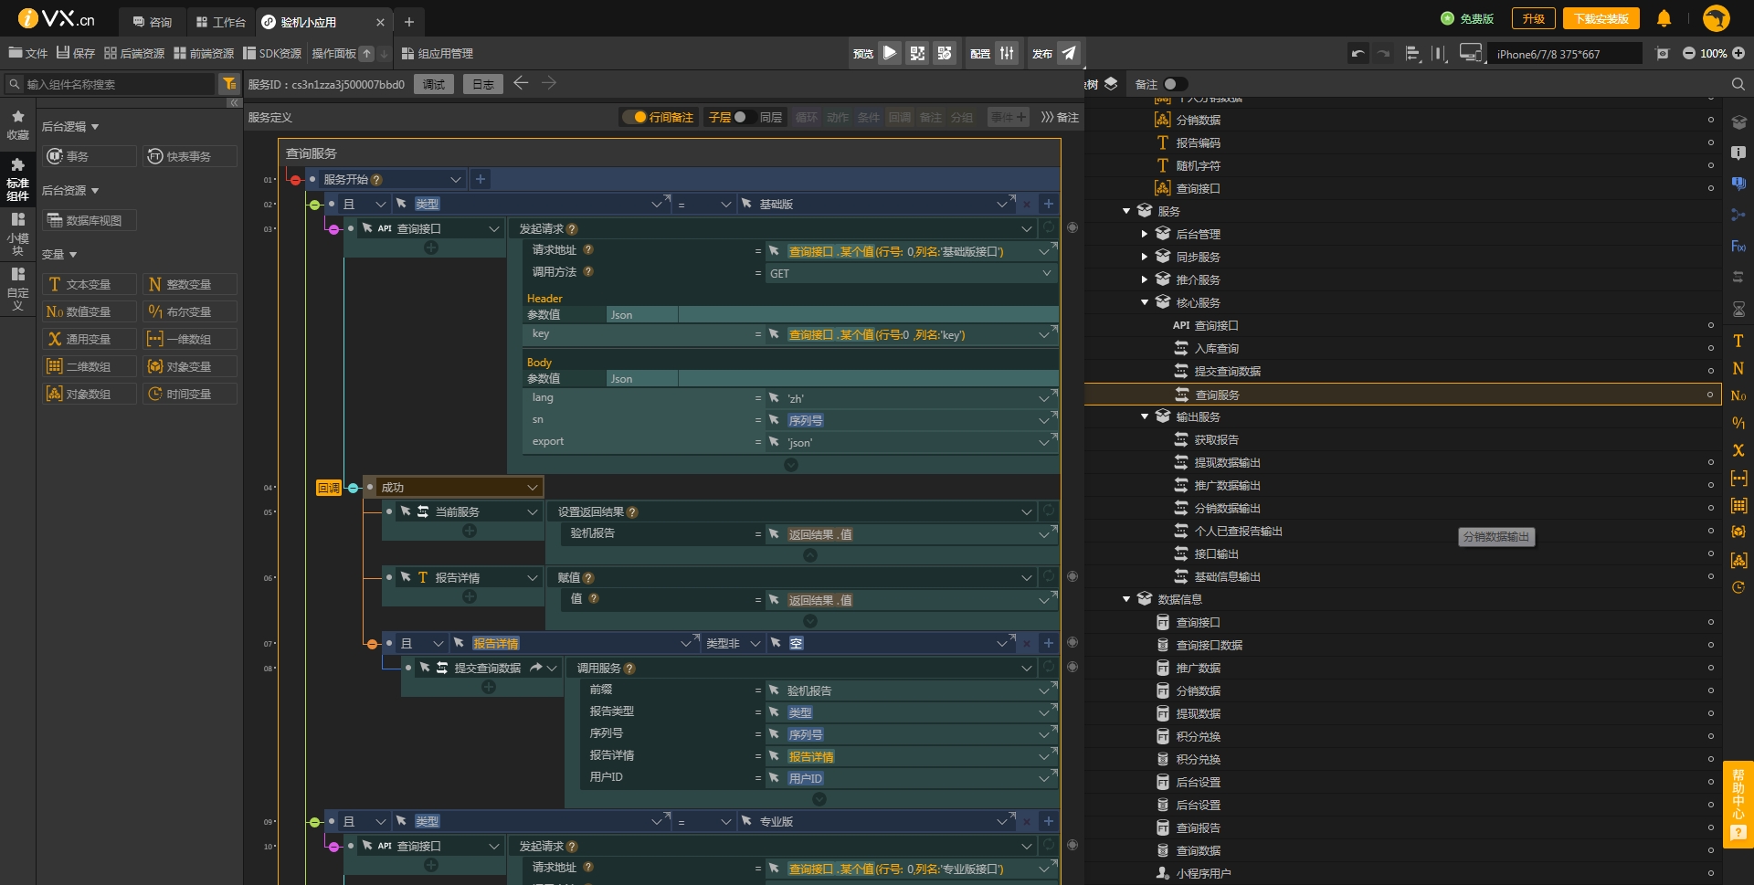Select the 时间变量 component

[x=190, y=394]
